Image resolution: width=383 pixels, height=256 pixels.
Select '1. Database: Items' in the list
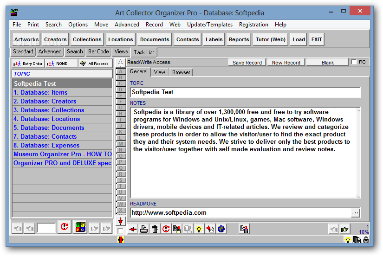(62, 92)
